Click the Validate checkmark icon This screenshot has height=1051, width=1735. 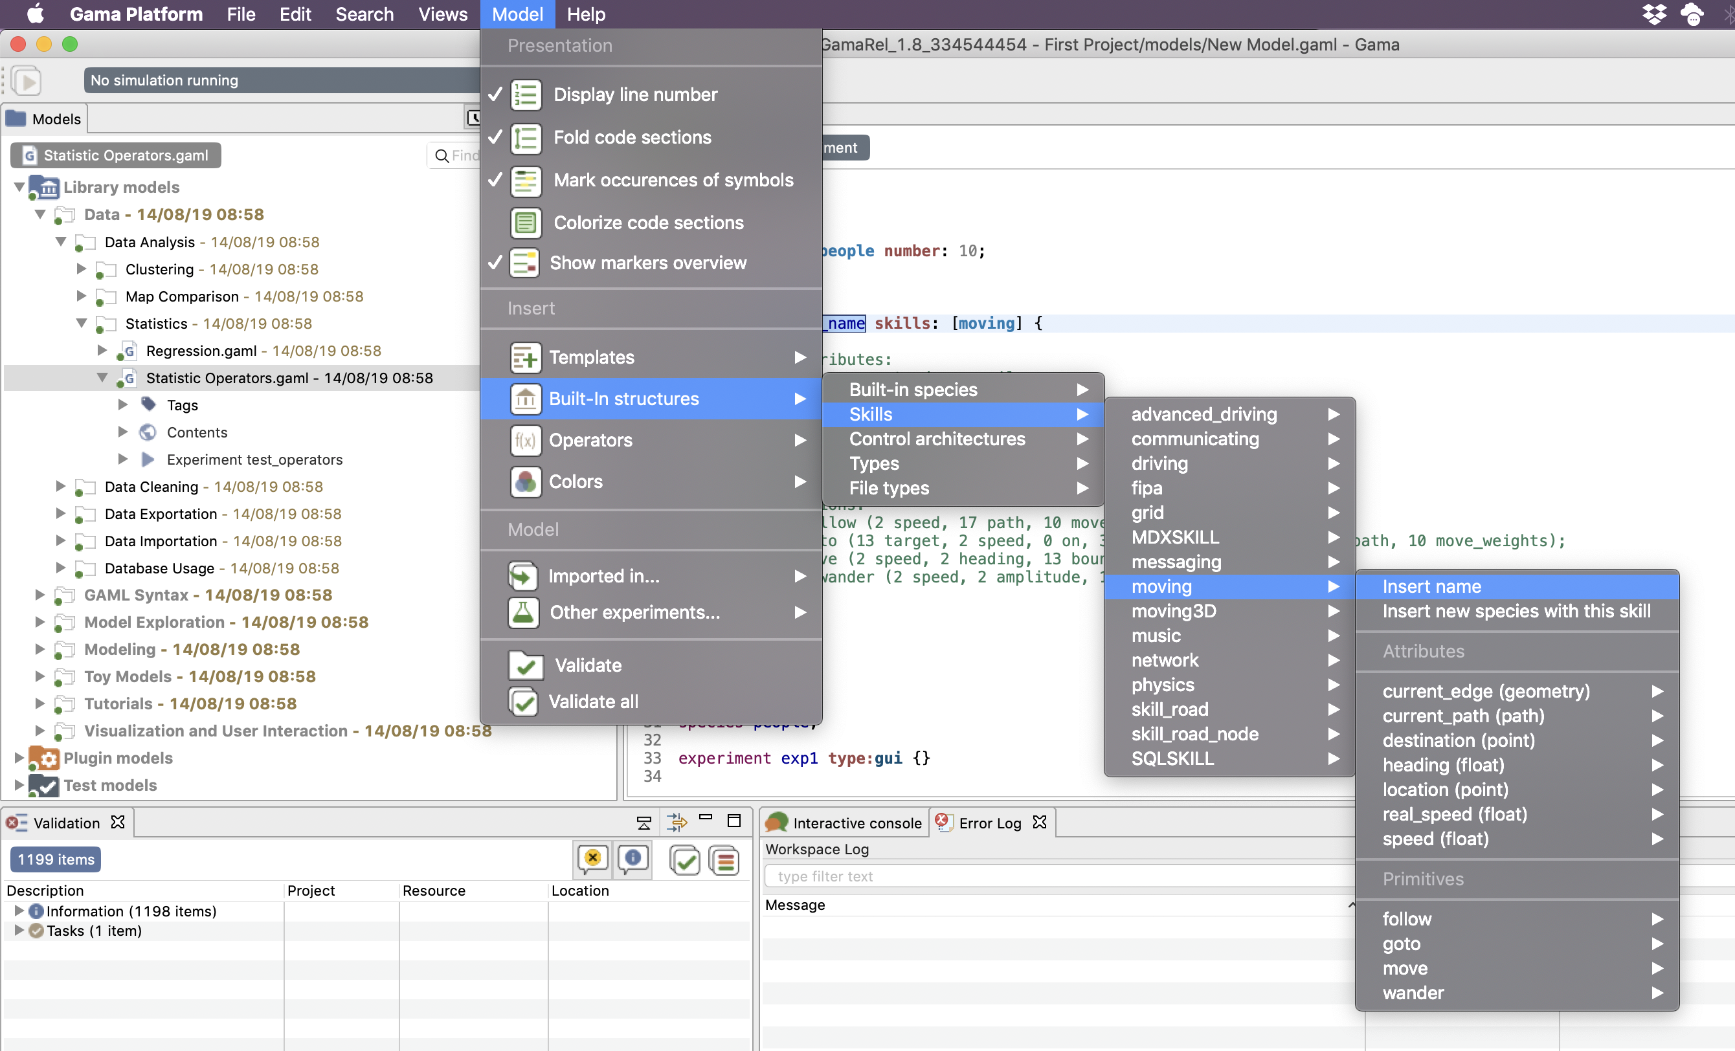[x=525, y=666]
